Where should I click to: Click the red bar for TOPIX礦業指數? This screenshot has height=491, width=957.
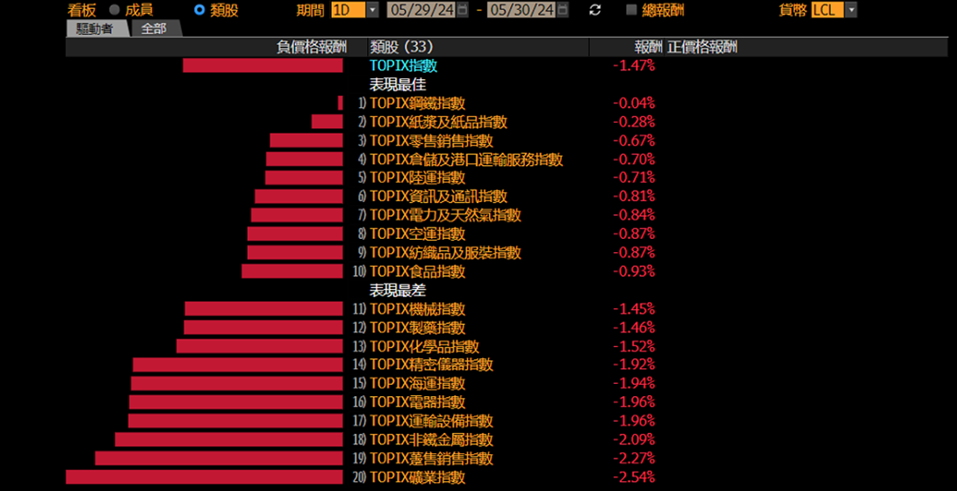pos(205,477)
